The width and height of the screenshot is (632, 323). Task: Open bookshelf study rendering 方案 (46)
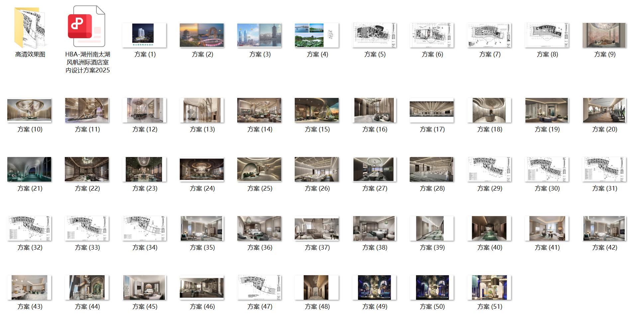202,287
